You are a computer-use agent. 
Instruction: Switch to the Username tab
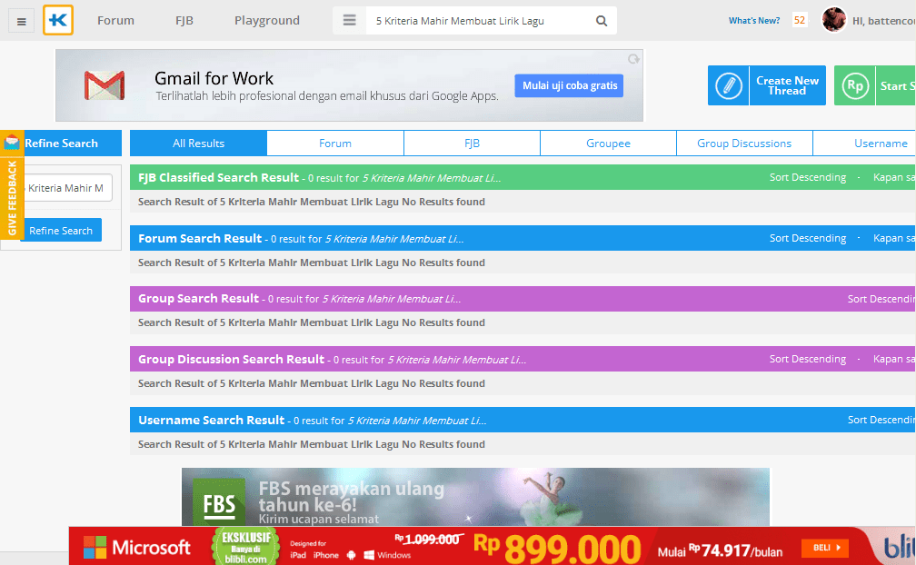(x=864, y=144)
